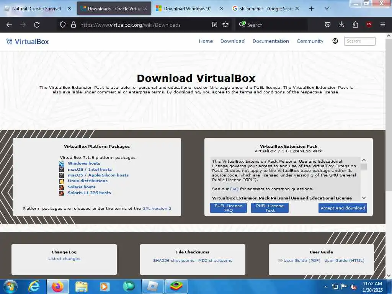The height and width of the screenshot is (294, 392).
Task: Open the tracking protection shield icon
Action: [x=63, y=24]
